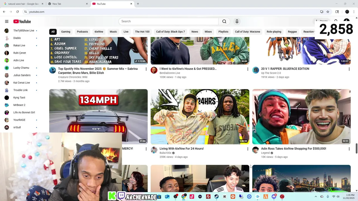
Task: Open site information icon in address bar
Action: [25, 12]
